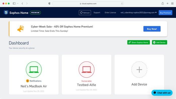Click the Add Device card label
The width and height of the screenshot is (176, 99).
[x=139, y=84]
